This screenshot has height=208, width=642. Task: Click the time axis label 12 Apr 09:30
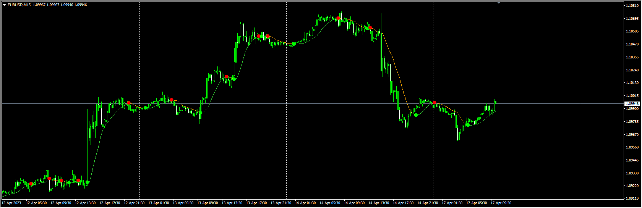[61, 203]
